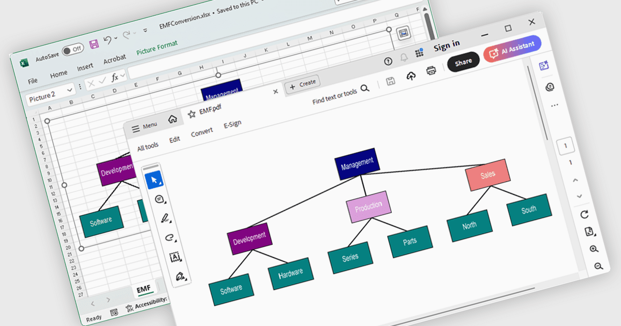Click the Insert Function fx icon
The height and width of the screenshot is (326, 621).
115,77
